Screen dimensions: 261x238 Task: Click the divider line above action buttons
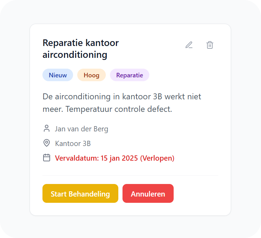(x=130, y=176)
